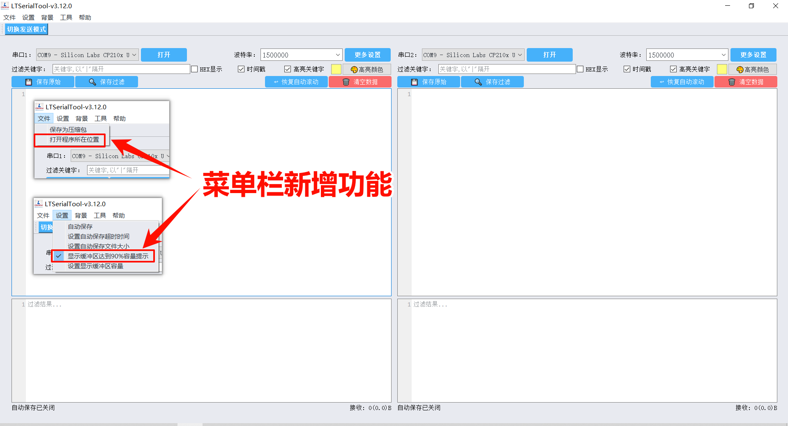
Task: Click port 2 保存原始 button
Action: tap(429, 82)
